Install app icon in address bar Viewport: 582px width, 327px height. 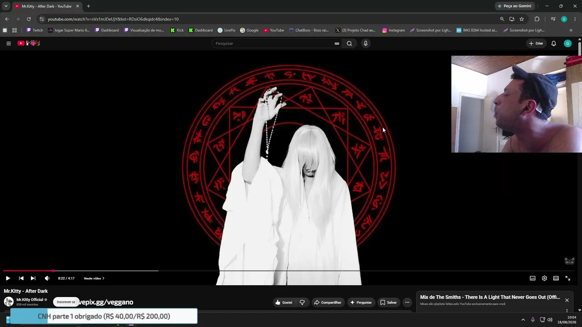click(512, 19)
